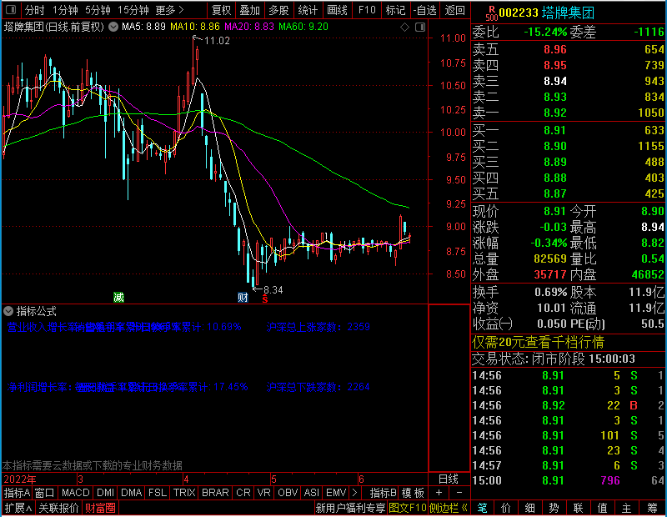Select the 指标B tab

coord(384,493)
